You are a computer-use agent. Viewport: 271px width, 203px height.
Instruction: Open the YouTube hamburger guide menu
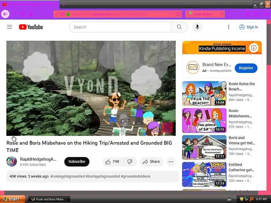10,27
